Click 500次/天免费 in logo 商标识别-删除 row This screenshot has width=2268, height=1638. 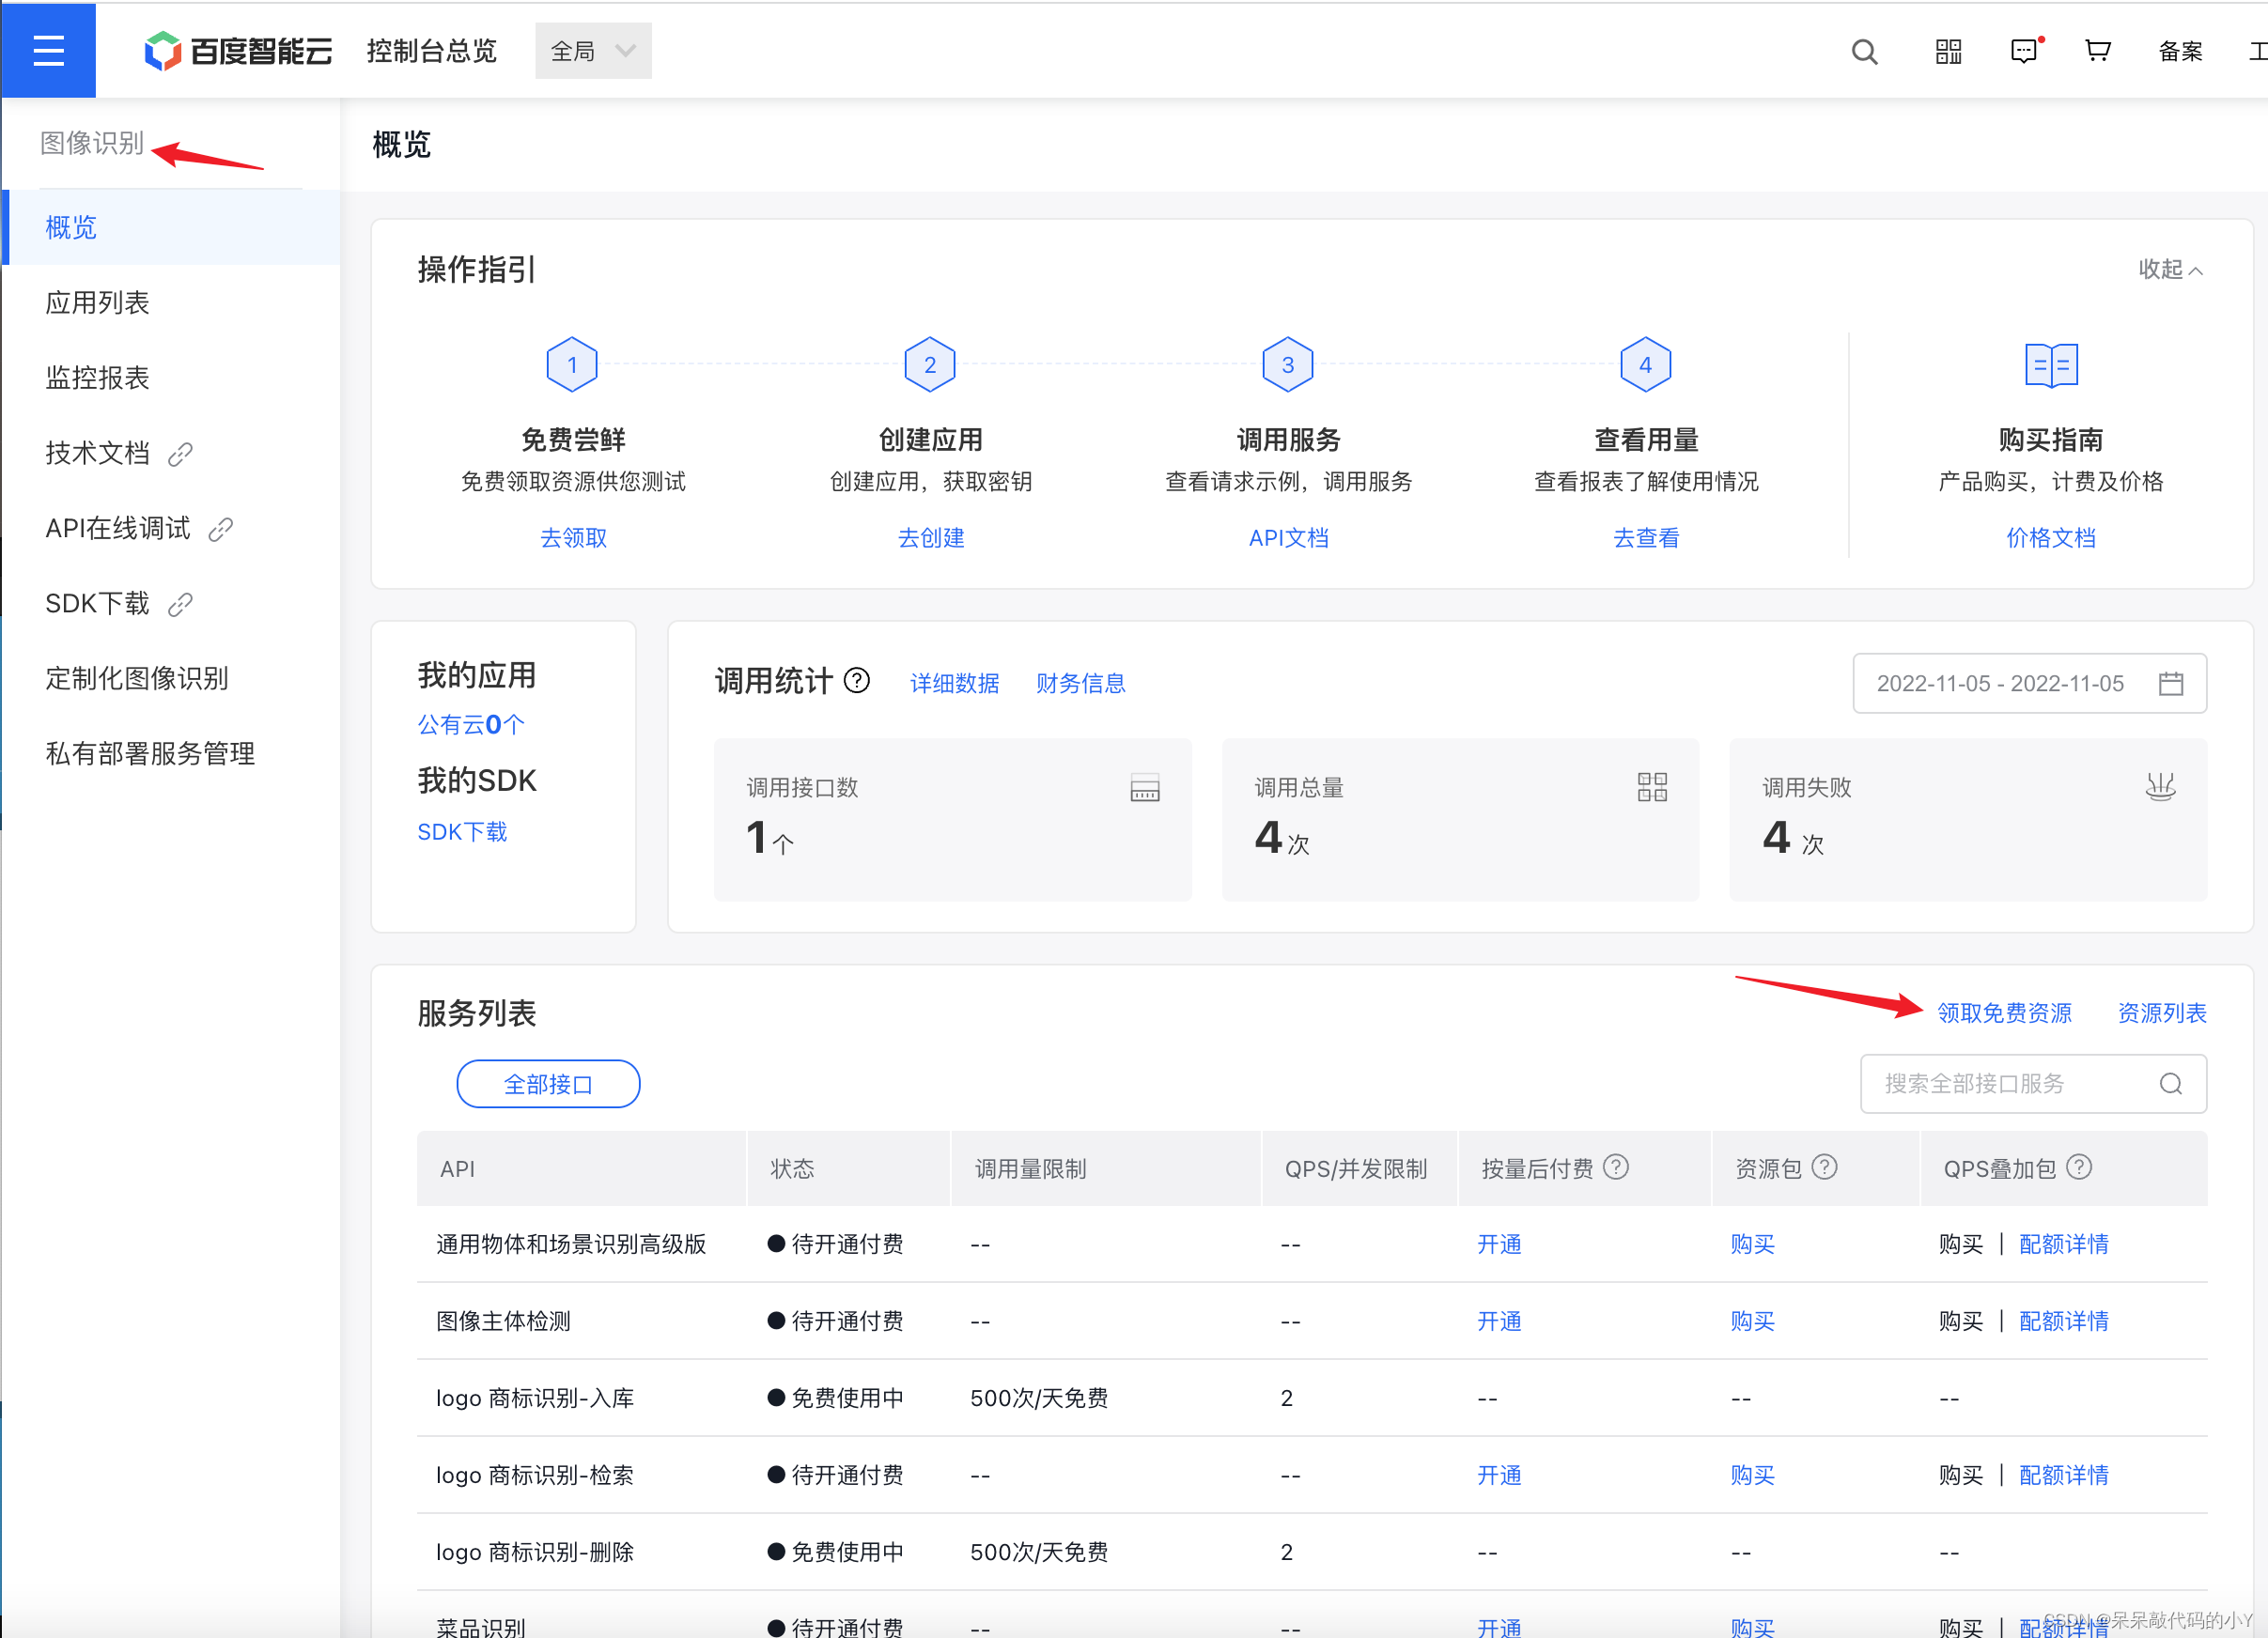click(x=1039, y=1552)
